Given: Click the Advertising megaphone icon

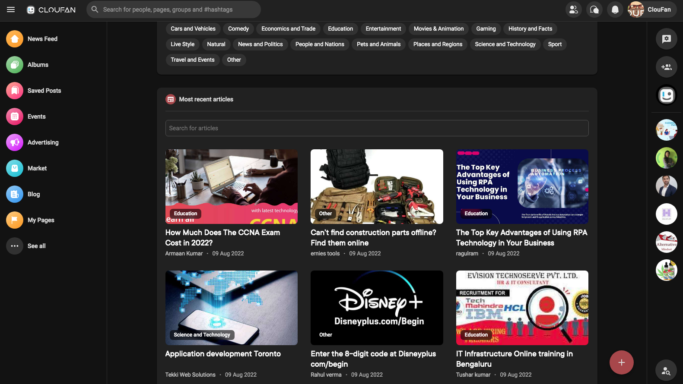Looking at the screenshot, I should tap(15, 142).
